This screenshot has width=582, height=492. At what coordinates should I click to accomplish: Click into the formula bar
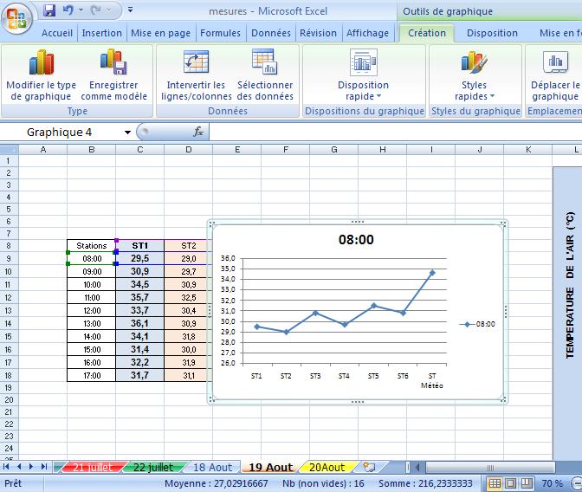[x=395, y=132]
